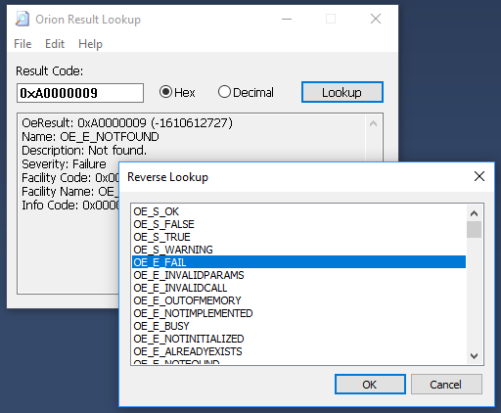Click the Result Code input field
This screenshot has width=501, height=413.
tap(80, 93)
